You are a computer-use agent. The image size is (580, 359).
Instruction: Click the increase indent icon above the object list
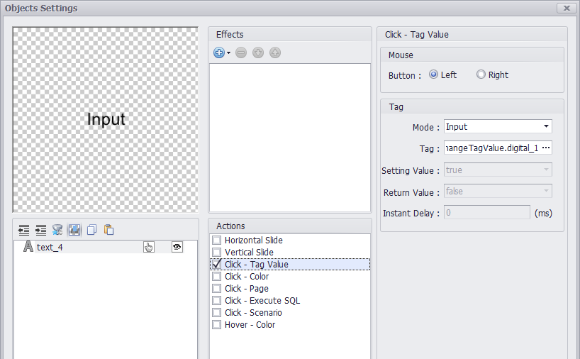[x=40, y=230]
